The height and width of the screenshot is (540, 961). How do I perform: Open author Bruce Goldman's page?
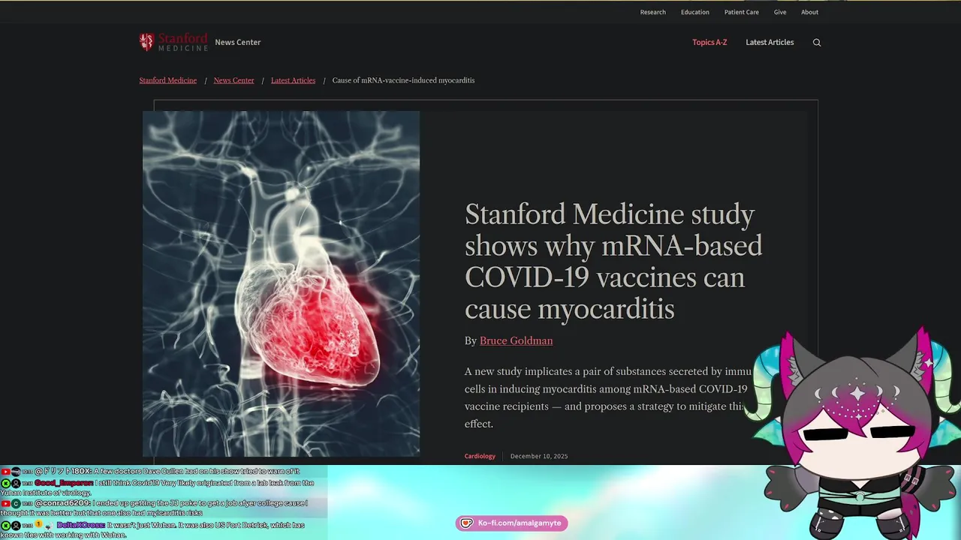coord(516,340)
